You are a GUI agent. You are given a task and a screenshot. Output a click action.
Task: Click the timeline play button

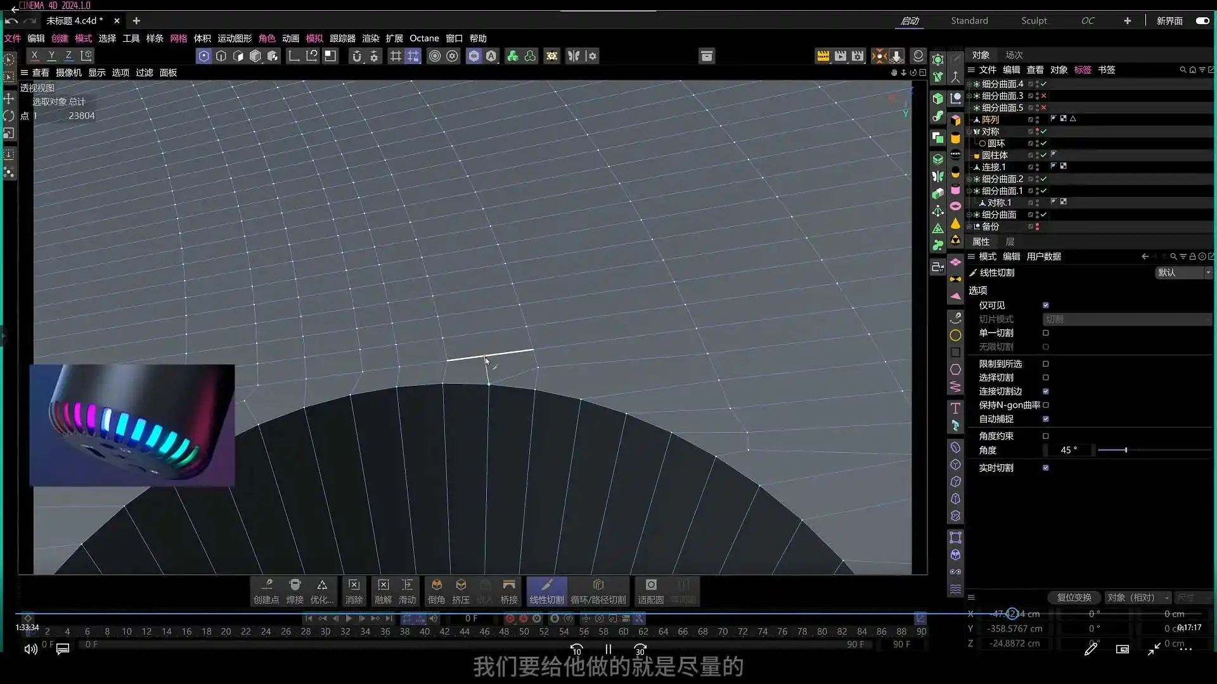[x=349, y=619]
